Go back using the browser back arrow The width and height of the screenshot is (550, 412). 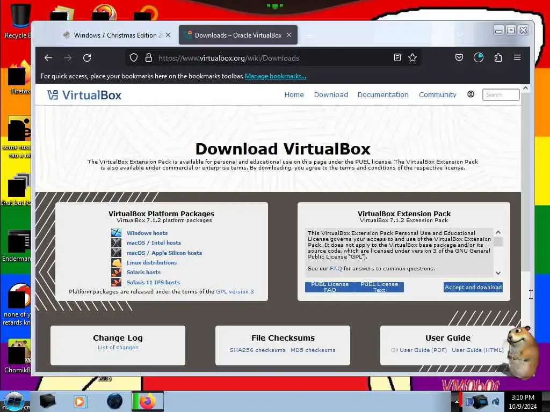coord(48,58)
